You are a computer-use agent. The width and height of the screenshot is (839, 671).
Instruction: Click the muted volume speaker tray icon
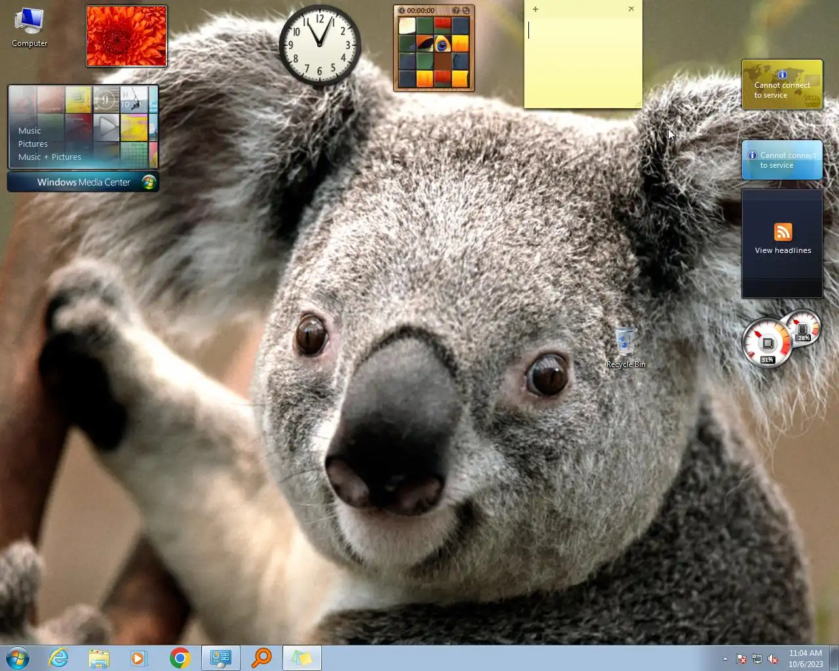tap(773, 659)
